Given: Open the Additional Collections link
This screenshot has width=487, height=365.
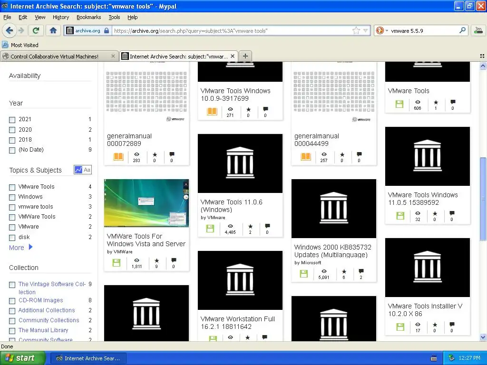Looking at the screenshot, I should [47, 310].
